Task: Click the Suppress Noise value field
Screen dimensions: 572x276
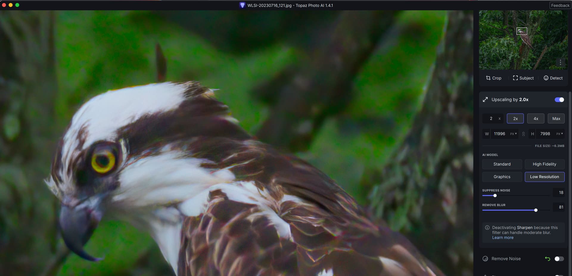Action: [x=559, y=193]
